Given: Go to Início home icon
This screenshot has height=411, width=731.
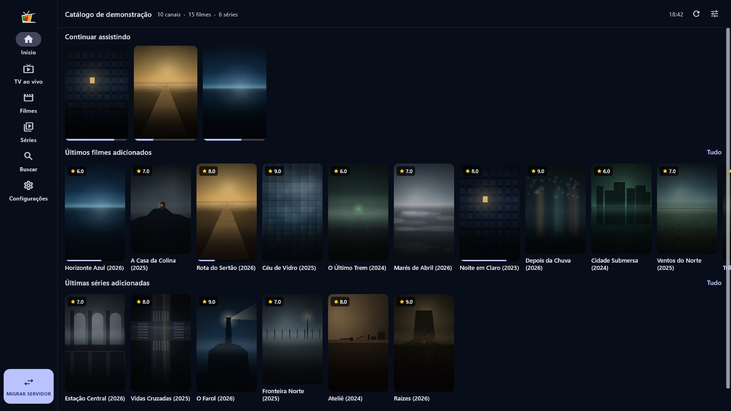Looking at the screenshot, I should pyautogui.click(x=28, y=39).
